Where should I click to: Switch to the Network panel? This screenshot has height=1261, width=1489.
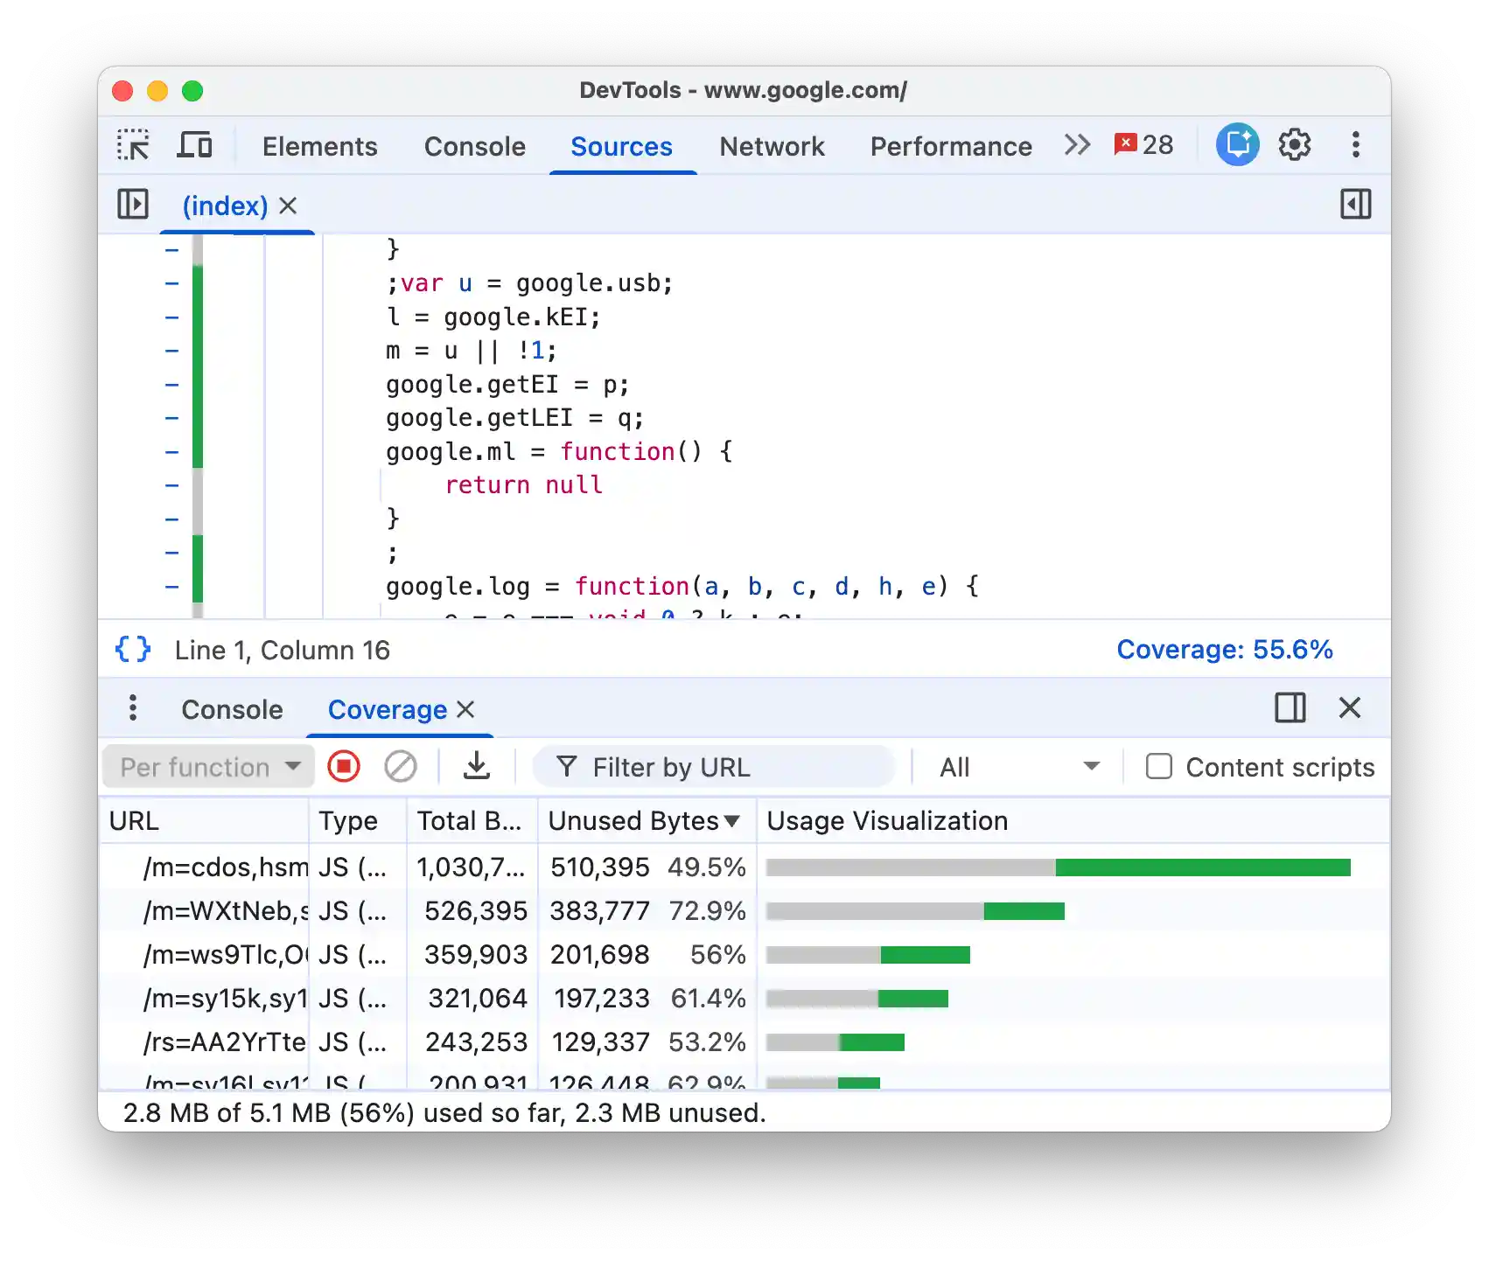coord(772,146)
